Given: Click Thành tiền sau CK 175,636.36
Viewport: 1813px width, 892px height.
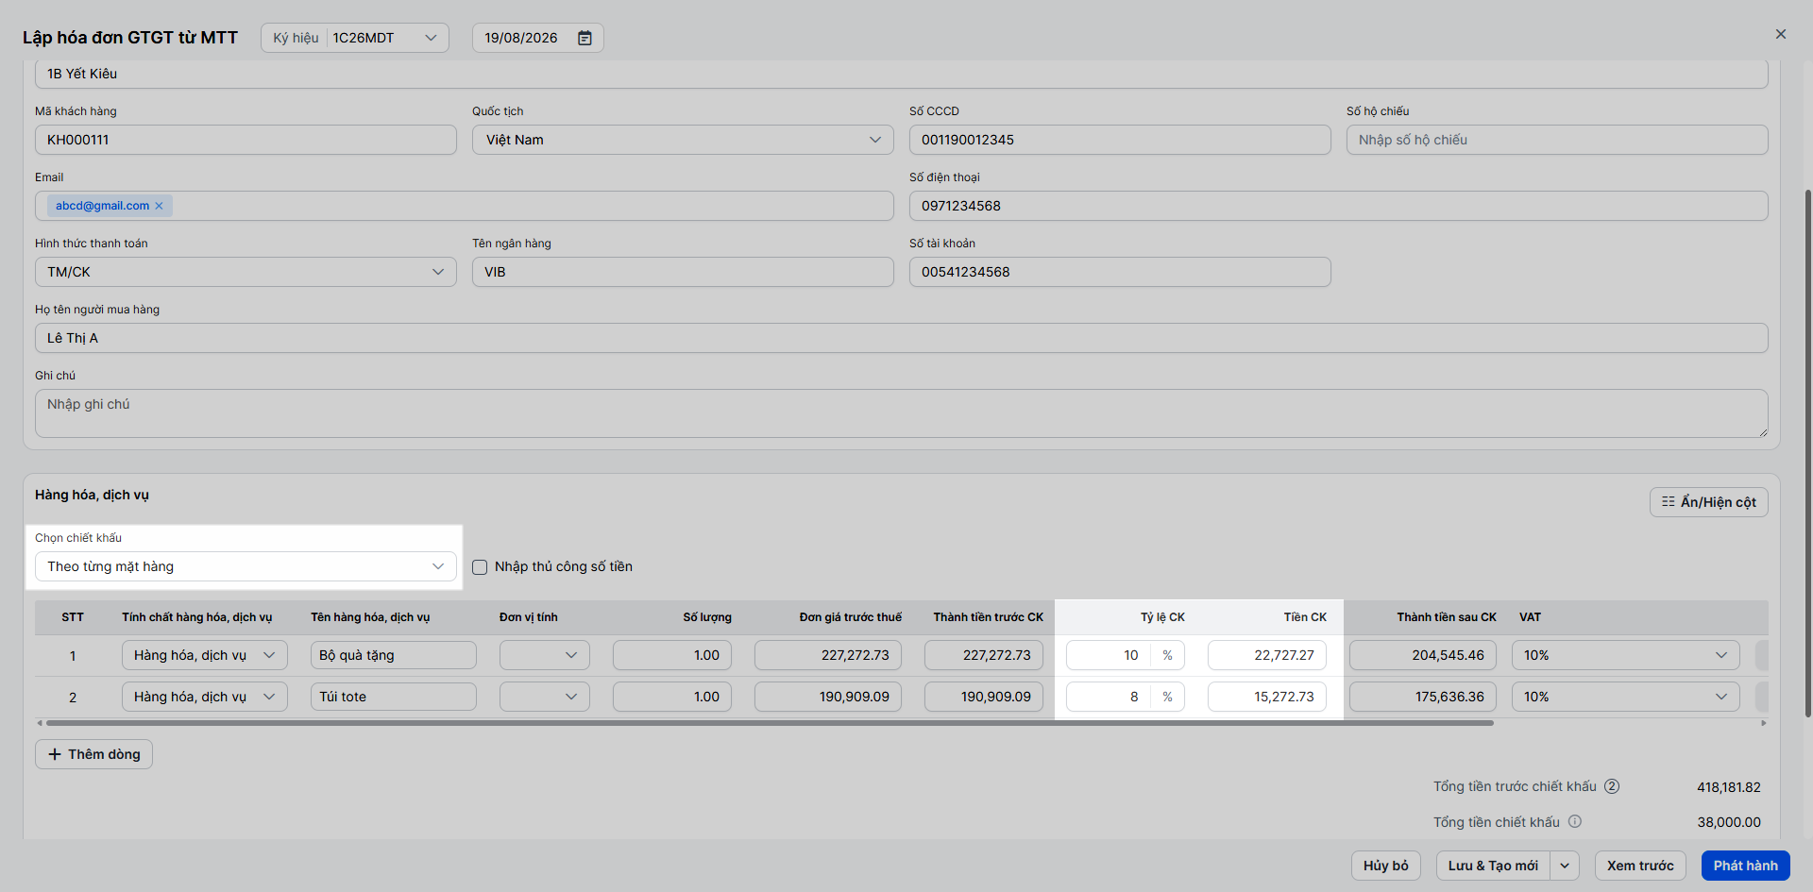Looking at the screenshot, I should point(1423,697).
